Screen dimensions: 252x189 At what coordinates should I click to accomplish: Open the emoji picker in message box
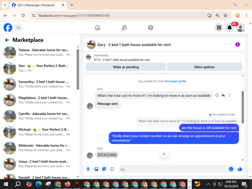tap(231, 169)
